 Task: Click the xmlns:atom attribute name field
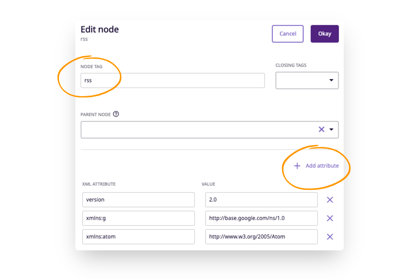pos(138,237)
